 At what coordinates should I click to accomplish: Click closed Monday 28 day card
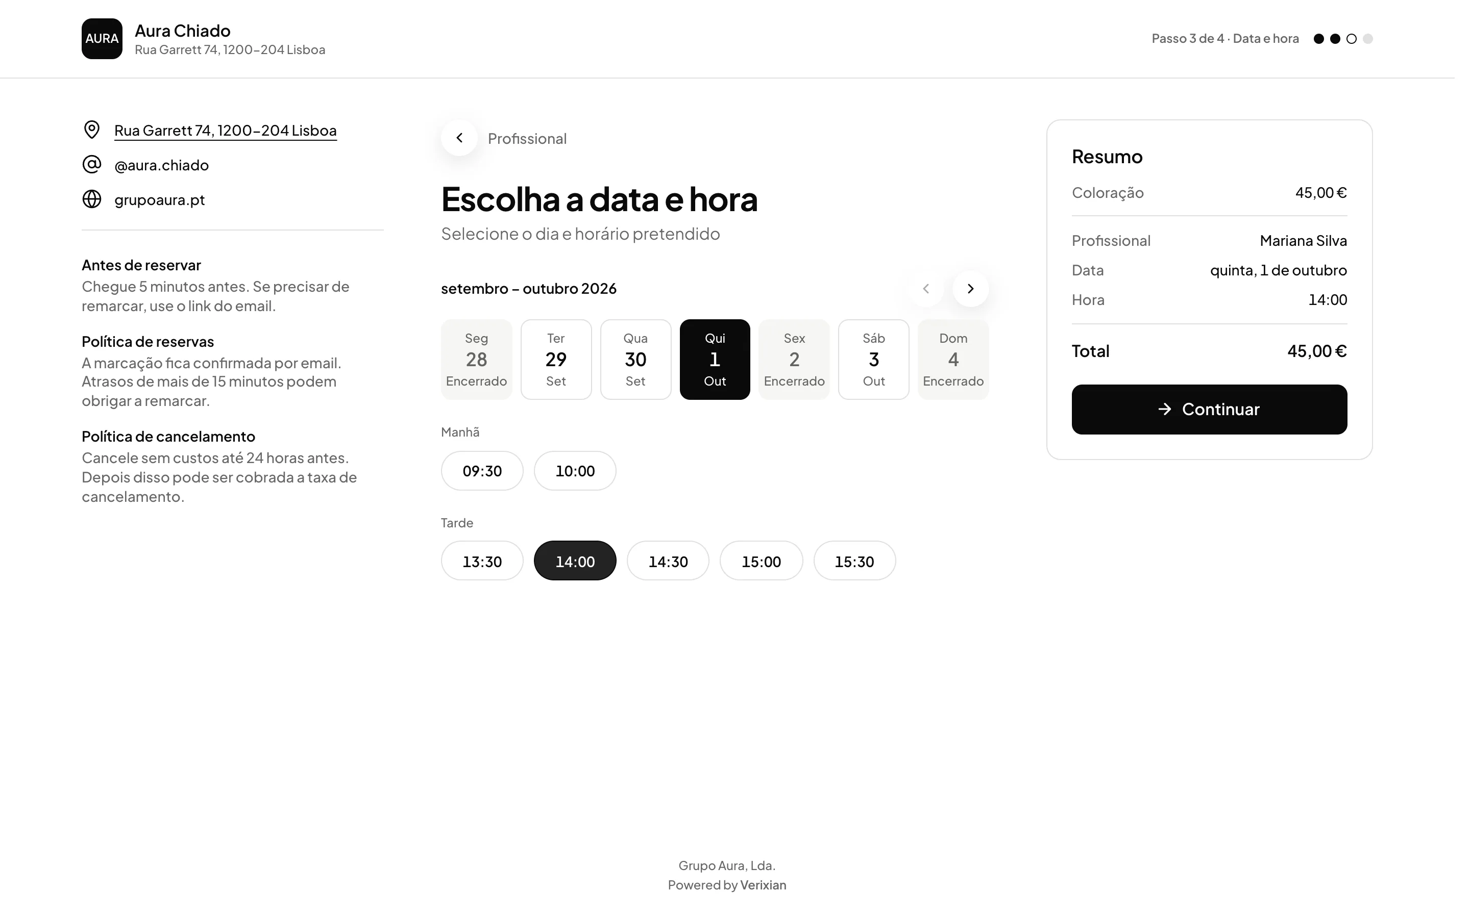click(x=476, y=360)
